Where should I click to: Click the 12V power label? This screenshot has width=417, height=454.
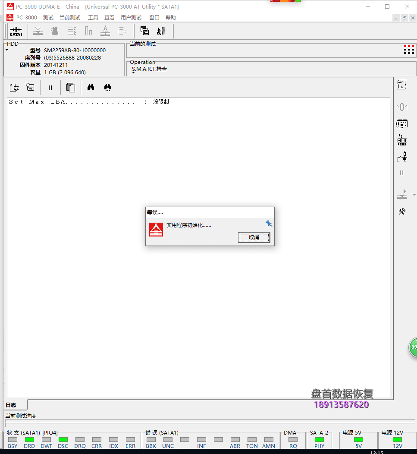coord(397,446)
